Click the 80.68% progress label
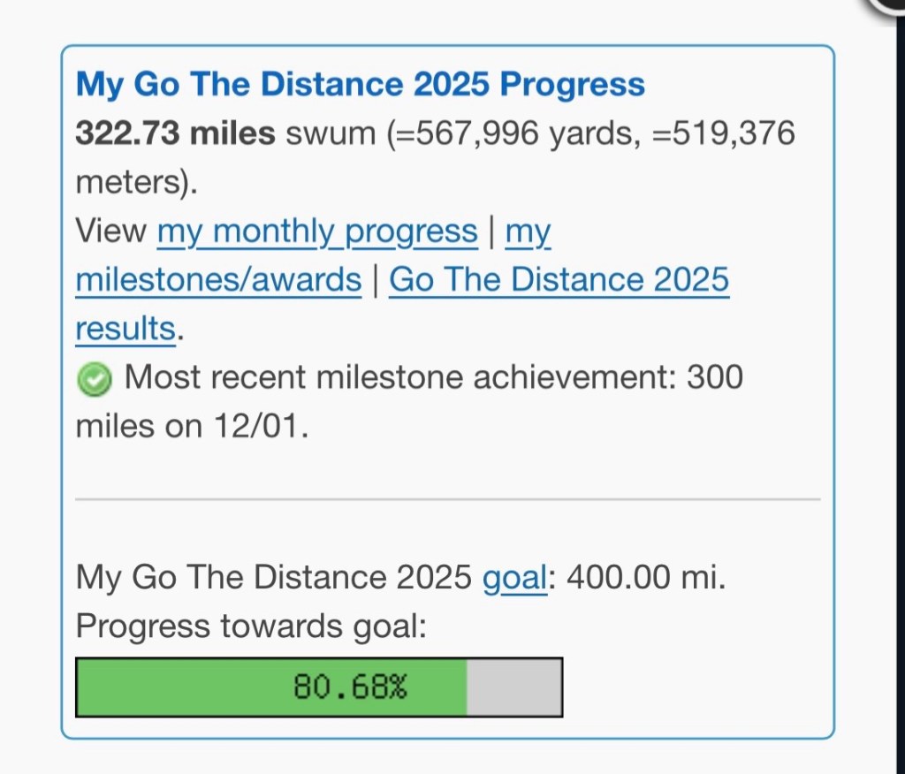 pos(350,687)
